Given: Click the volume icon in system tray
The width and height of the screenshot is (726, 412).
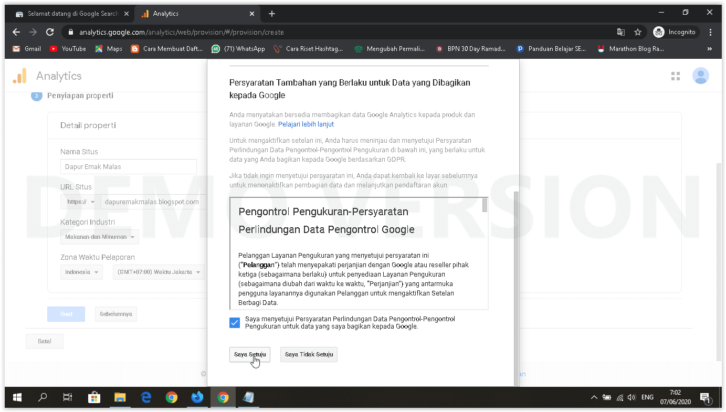Looking at the screenshot, I should pos(632,397).
